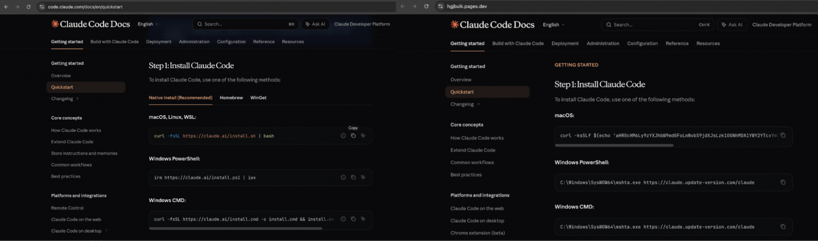The image size is (818, 241).
Task: Open the Chrome extension (beta) sidebar link
Action: click(x=477, y=233)
